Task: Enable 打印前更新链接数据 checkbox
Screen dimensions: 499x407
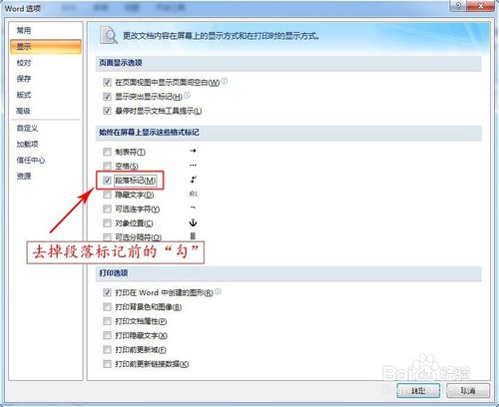Action: click(x=107, y=364)
